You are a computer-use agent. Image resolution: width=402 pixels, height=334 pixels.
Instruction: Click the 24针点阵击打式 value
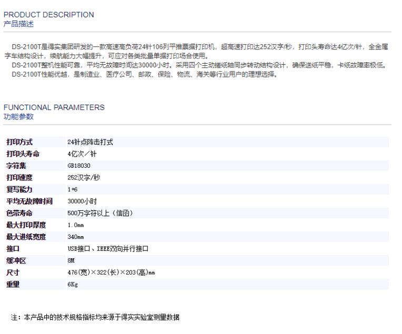coord(90,142)
